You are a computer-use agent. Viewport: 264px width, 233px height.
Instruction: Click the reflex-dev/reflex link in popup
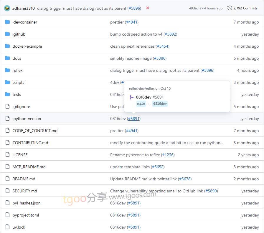[x=141, y=89]
